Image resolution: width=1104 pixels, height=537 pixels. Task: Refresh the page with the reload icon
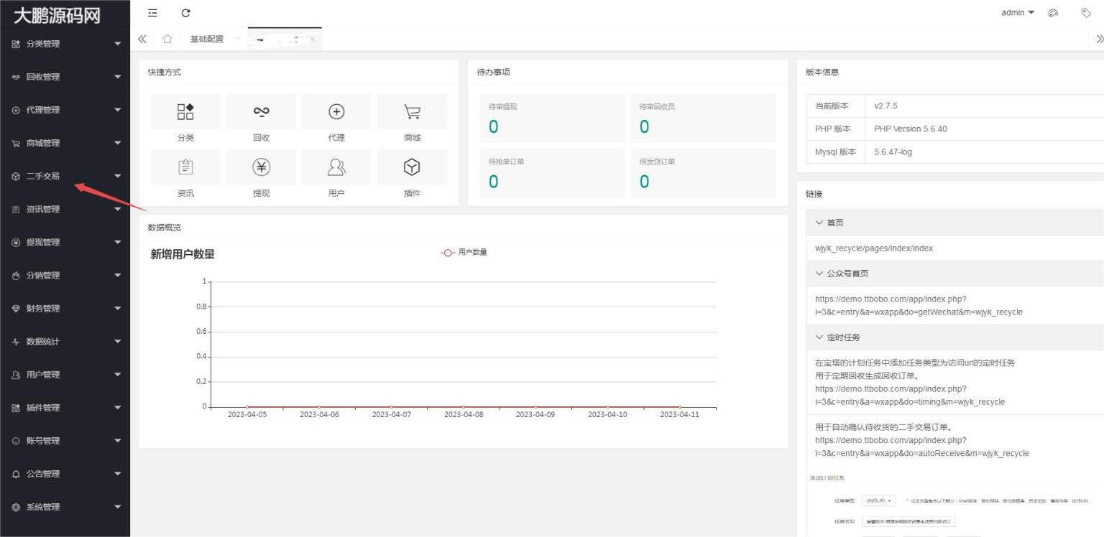click(186, 13)
